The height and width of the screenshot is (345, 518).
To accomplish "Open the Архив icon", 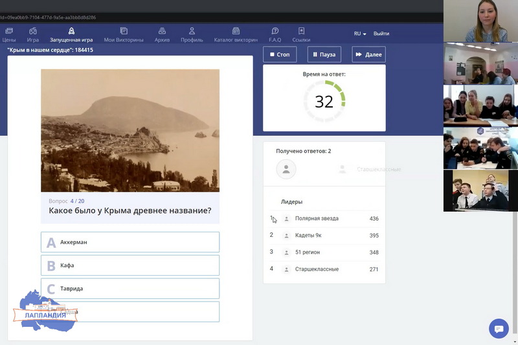I will coord(162,30).
